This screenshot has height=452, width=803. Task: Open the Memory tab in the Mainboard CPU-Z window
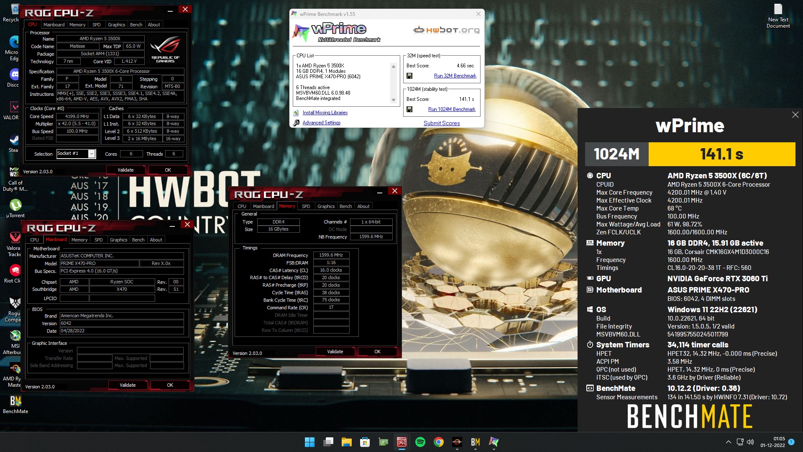[79, 240]
